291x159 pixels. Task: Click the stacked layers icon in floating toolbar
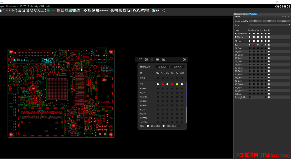tap(146, 59)
